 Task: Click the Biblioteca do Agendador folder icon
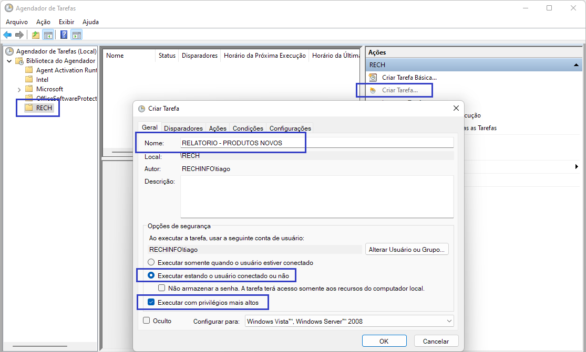click(19, 61)
